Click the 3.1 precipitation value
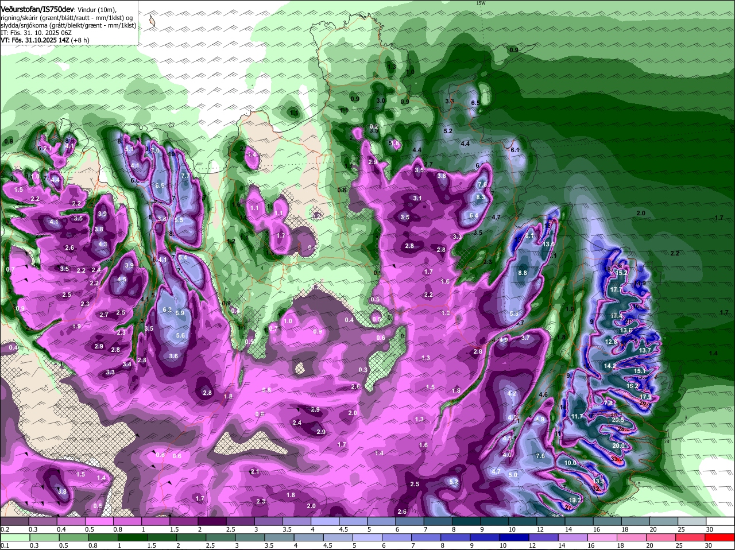The image size is (735, 550). click(417, 199)
